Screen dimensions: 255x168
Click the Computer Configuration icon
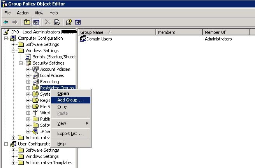(x=13, y=38)
